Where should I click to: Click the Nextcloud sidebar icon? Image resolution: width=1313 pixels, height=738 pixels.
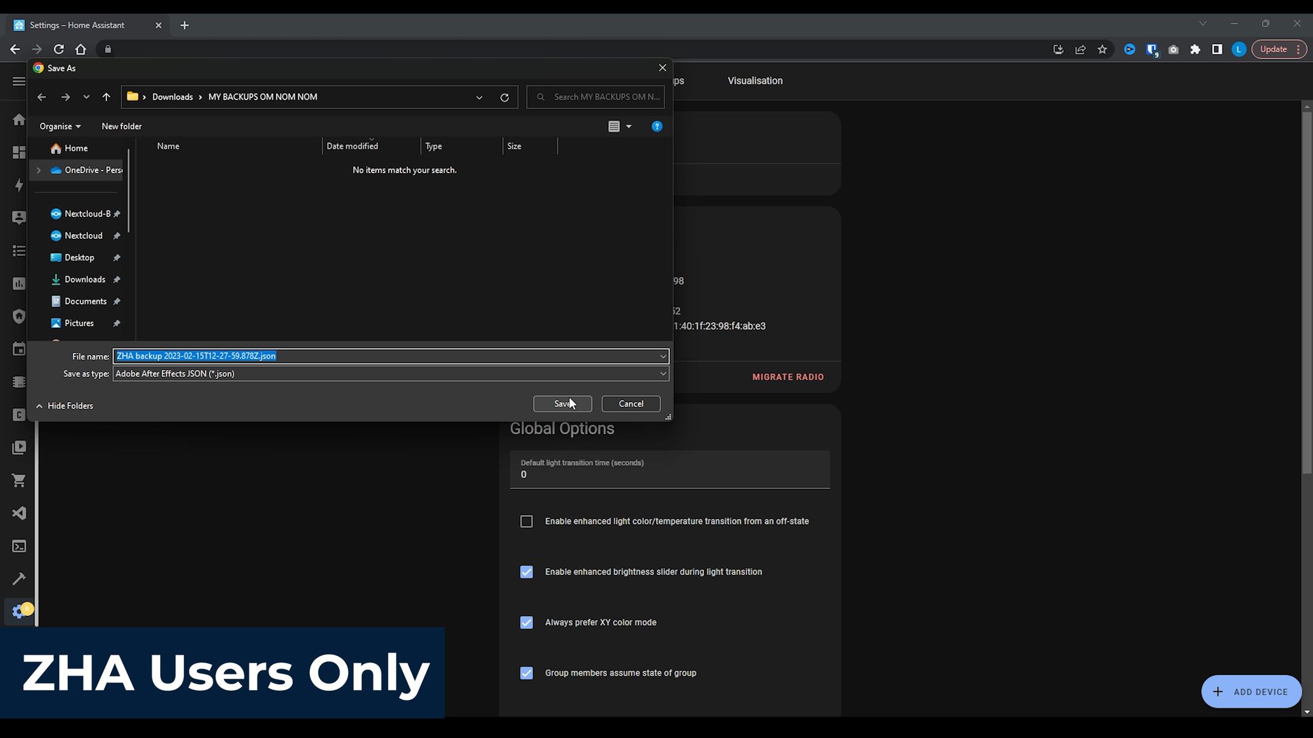(56, 236)
